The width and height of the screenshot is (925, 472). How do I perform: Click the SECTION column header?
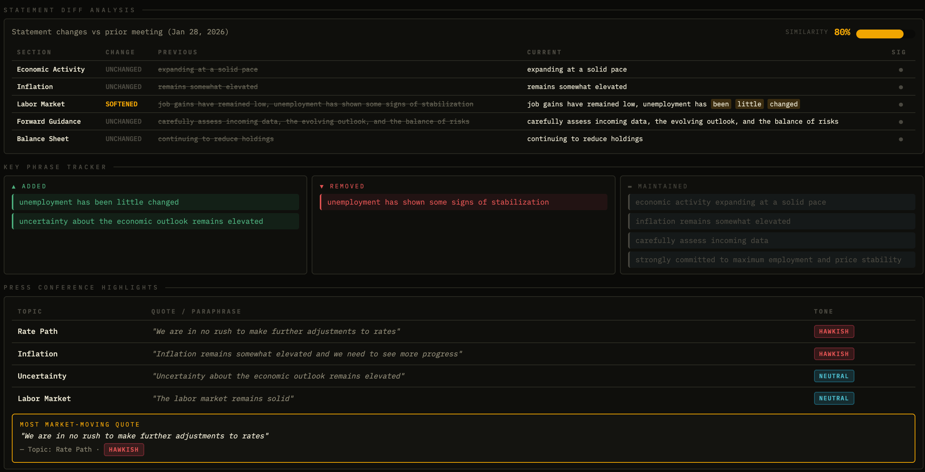(34, 52)
